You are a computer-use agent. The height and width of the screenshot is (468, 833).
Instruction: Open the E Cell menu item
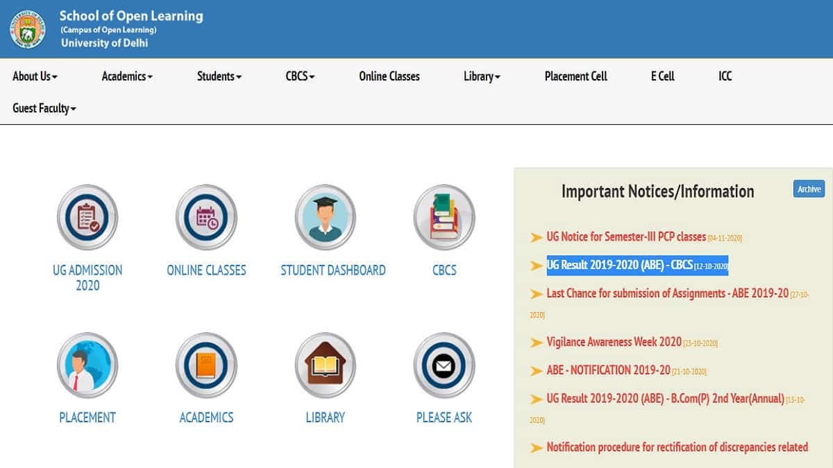663,76
